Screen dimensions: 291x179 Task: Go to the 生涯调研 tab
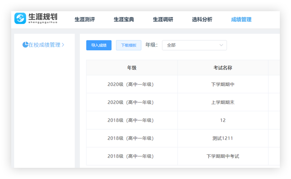pos(163,20)
